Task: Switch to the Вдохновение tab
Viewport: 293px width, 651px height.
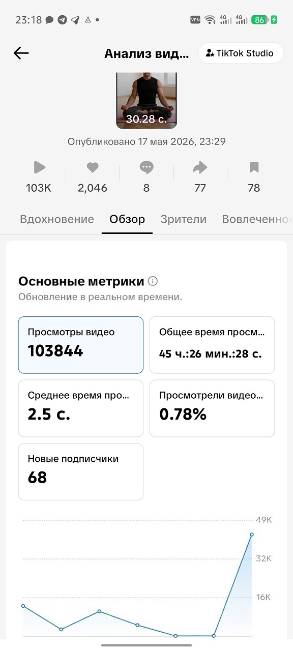Action: tap(57, 219)
